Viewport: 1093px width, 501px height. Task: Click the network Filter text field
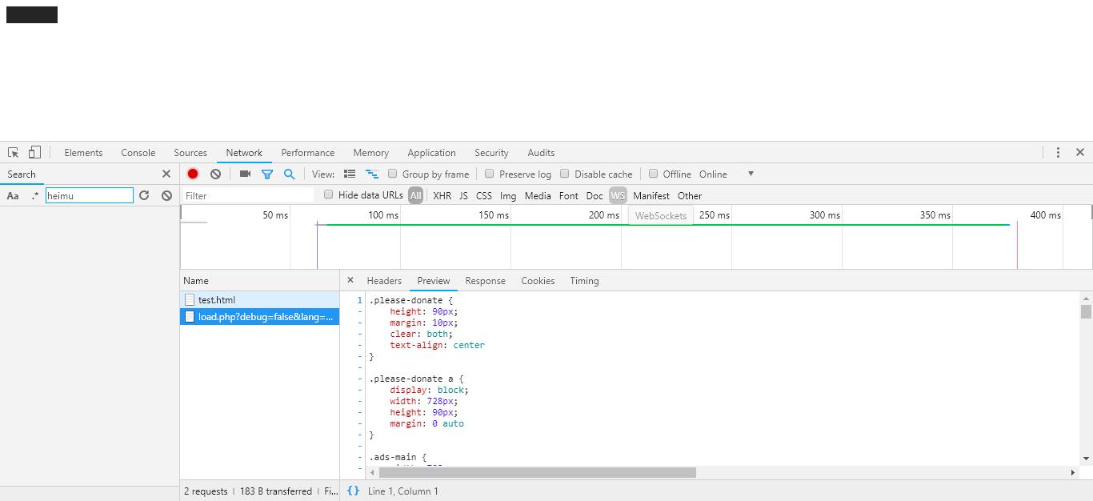tap(250, 195)
